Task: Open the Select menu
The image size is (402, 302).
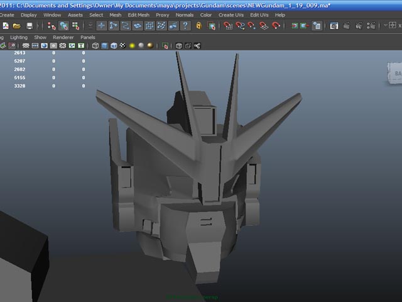Action: 96,15
